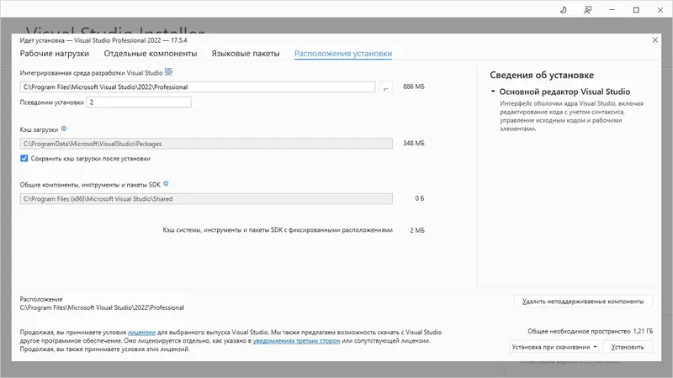Click the Псевдоним установки field
This screenshot has width=673, height=378.
(x=139, y=102)
